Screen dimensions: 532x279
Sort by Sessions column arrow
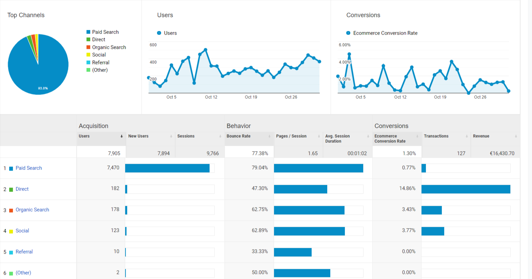pos(220,136)
